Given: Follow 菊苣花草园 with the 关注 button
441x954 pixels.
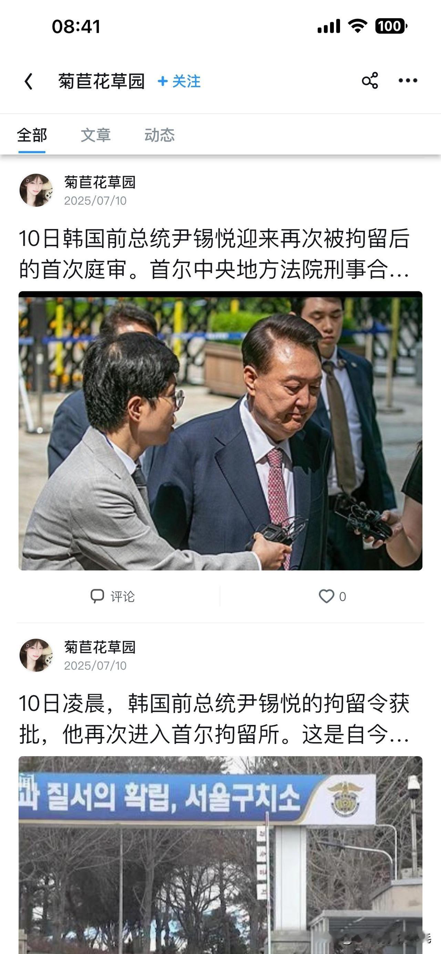Looking at the screenshot, I should click(x=179, y=81).
